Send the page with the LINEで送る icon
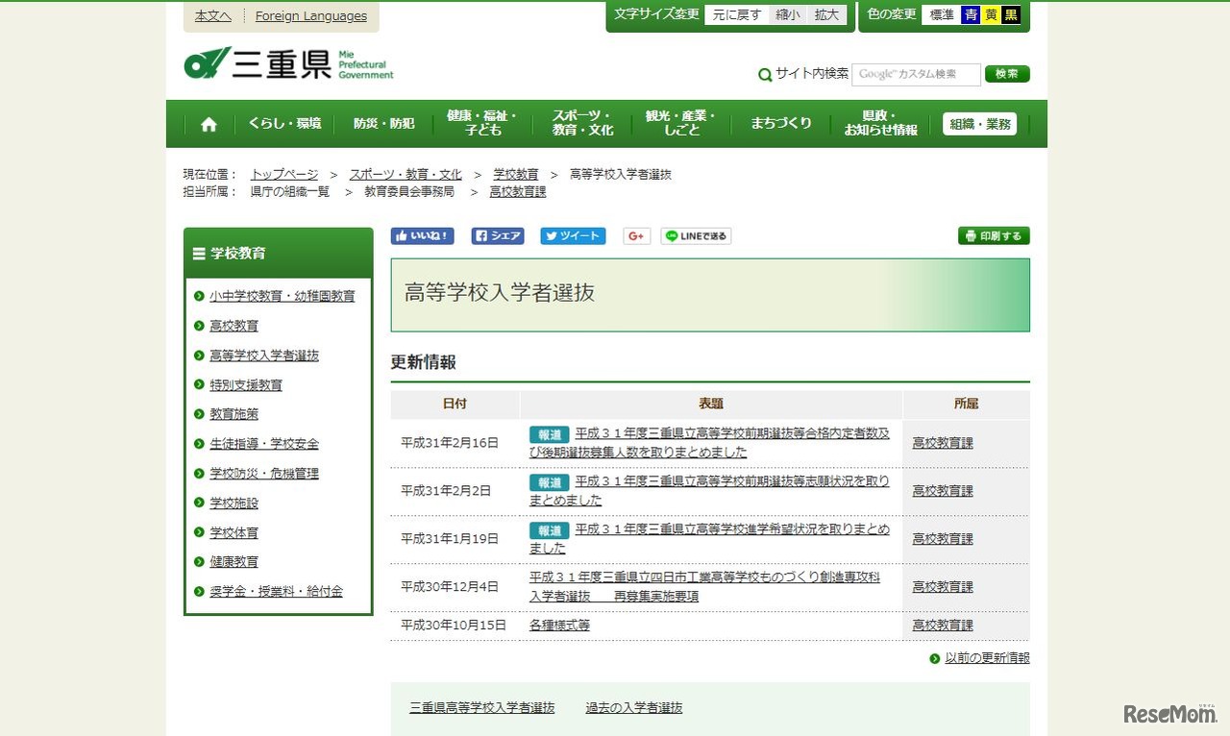The image size is (1230, 736). (x=695, y=235)
